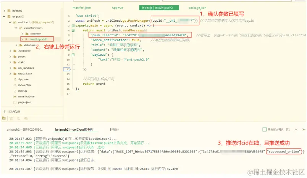The height and width of the screenshot is (178, 307).
Task: Click the 20:01:39.927 upload finished log line
Action: pyautogui.click(x=79, y=143)
